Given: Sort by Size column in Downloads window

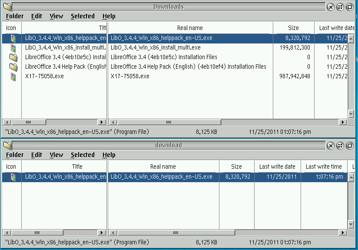Looking at the screenshot, I should click(293, 28).
